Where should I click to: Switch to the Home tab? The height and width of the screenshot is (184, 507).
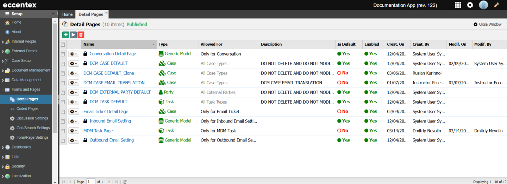tap(67, 14)
